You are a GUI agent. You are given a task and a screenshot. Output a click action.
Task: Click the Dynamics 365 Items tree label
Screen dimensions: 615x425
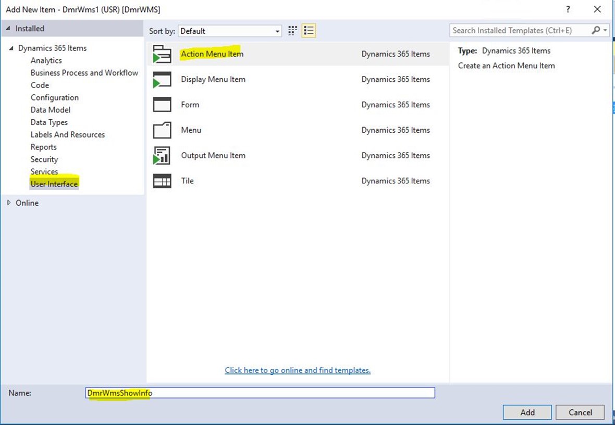tap(53, 48)
